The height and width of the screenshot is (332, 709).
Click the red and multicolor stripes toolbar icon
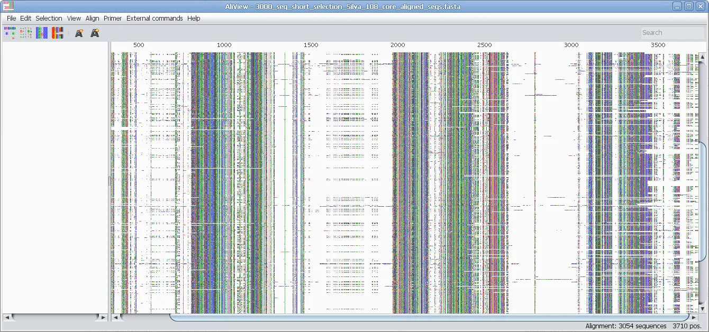(57, 33)
